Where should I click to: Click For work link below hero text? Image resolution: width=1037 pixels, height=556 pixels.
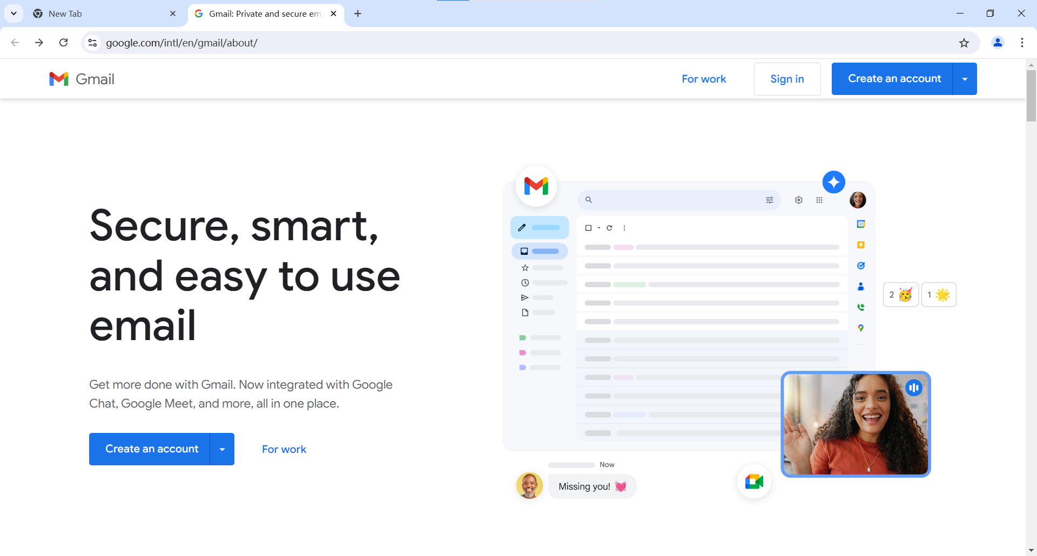pos(284,449)
